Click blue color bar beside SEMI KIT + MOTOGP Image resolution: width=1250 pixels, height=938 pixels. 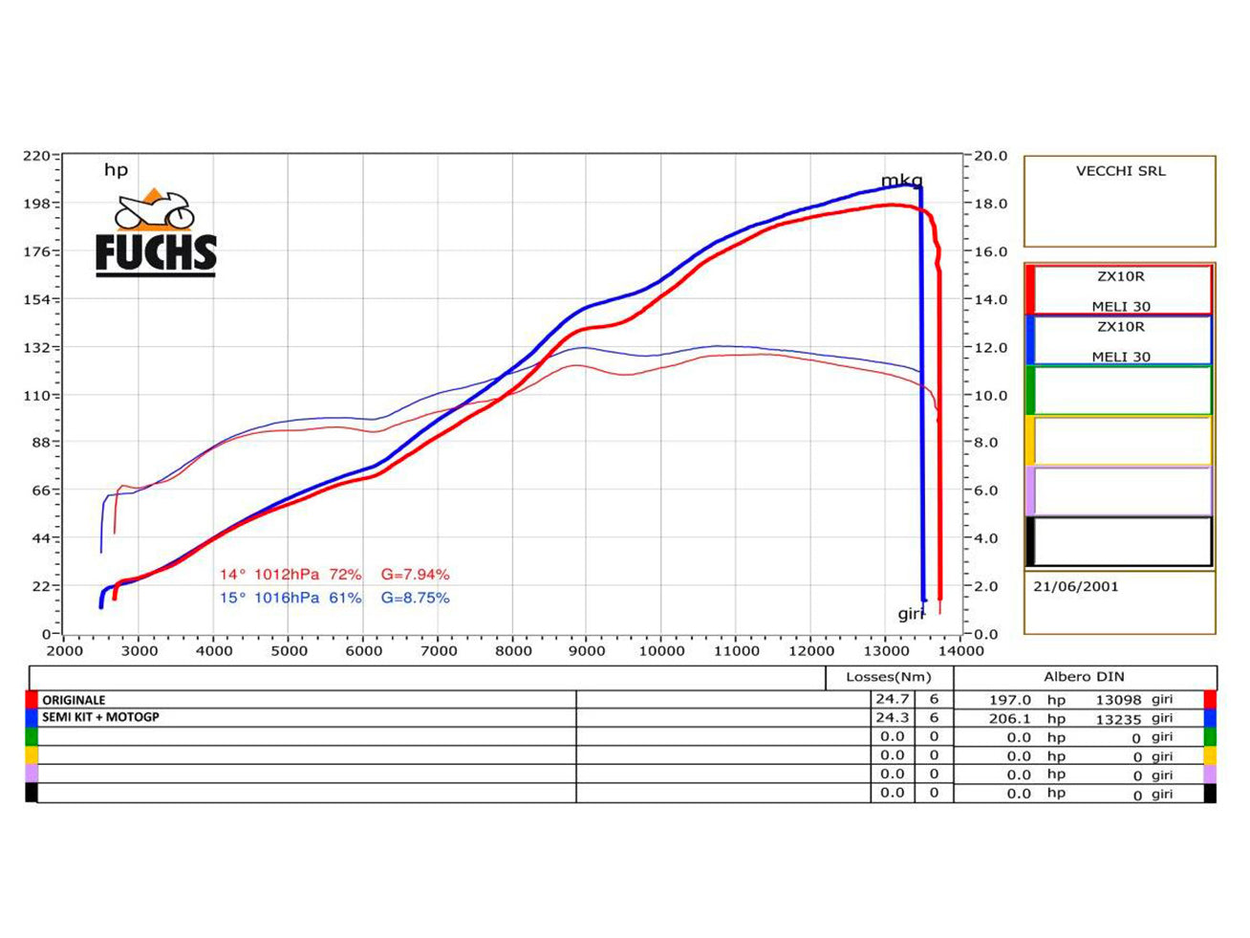point(29,716)
